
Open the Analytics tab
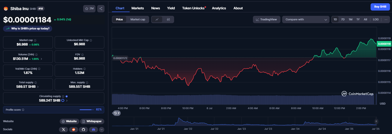[219, 8]
